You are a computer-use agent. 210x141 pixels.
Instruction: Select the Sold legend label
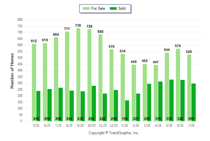tap(122, 8)
